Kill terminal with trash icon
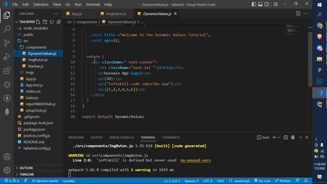Screen dimensions: 327x184 point(293,137)
